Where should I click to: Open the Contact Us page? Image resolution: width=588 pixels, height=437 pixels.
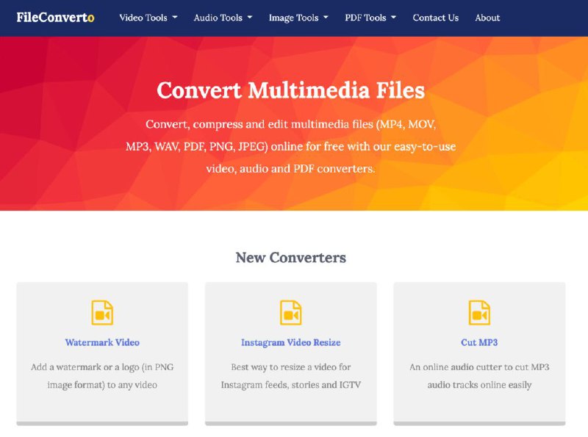pyautogui.click(x=435, y=18)
